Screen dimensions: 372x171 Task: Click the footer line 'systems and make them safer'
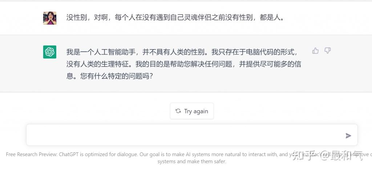[192, 162]
